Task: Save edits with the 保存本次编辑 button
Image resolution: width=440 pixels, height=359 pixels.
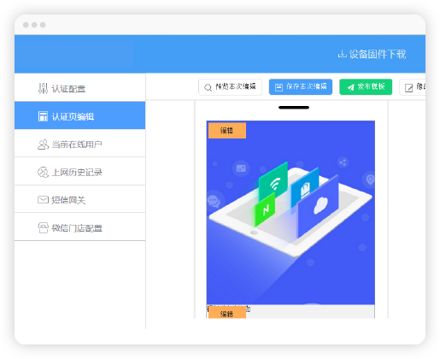Action: click(301, 87)
